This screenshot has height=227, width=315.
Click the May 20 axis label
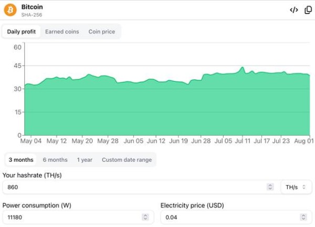point(82,141)
